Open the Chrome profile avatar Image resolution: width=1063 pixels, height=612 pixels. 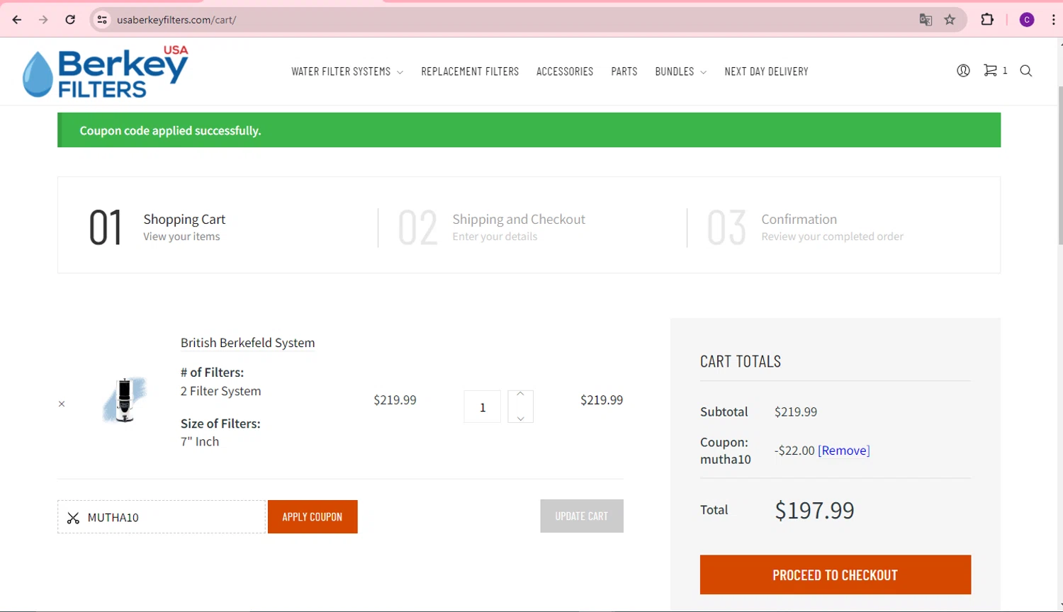(1027, 20)
